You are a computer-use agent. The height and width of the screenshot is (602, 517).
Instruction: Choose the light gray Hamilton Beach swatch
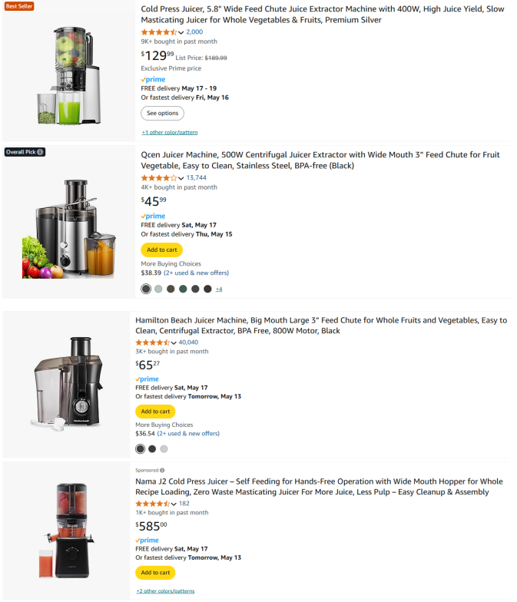click(164, 448)
